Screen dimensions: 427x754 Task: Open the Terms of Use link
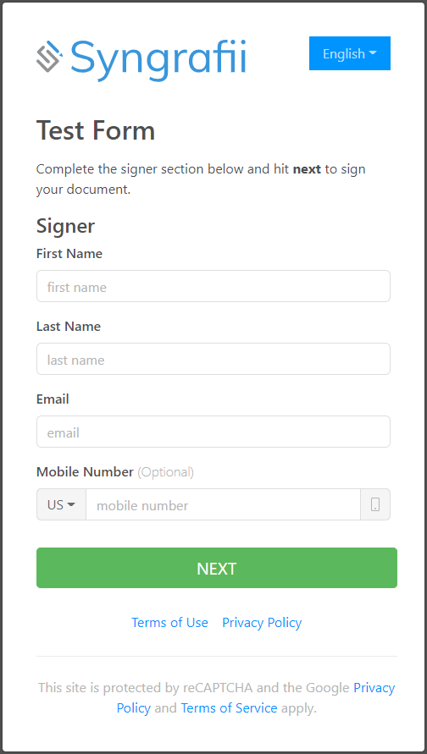[170, 622]
